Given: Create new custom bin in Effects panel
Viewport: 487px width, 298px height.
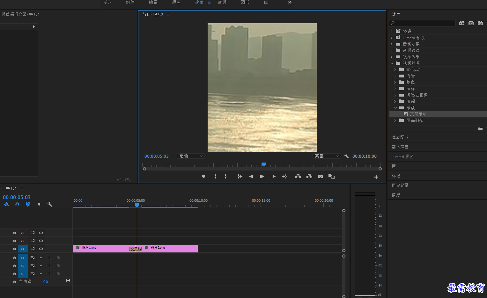Looking at the screenshot, I should click(x=480, y=129).
